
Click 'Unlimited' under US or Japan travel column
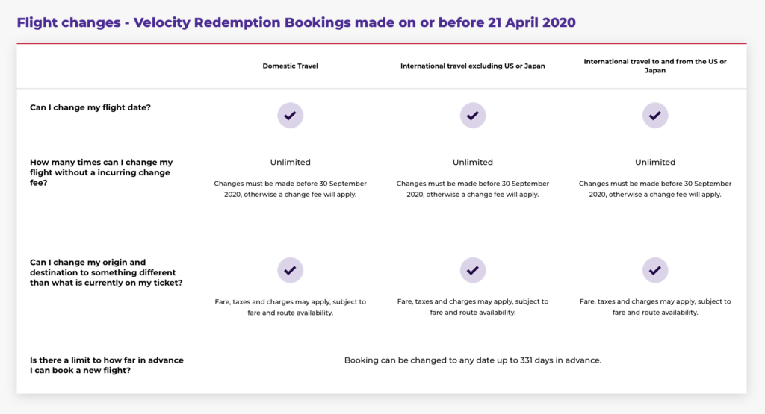point(655,162)
